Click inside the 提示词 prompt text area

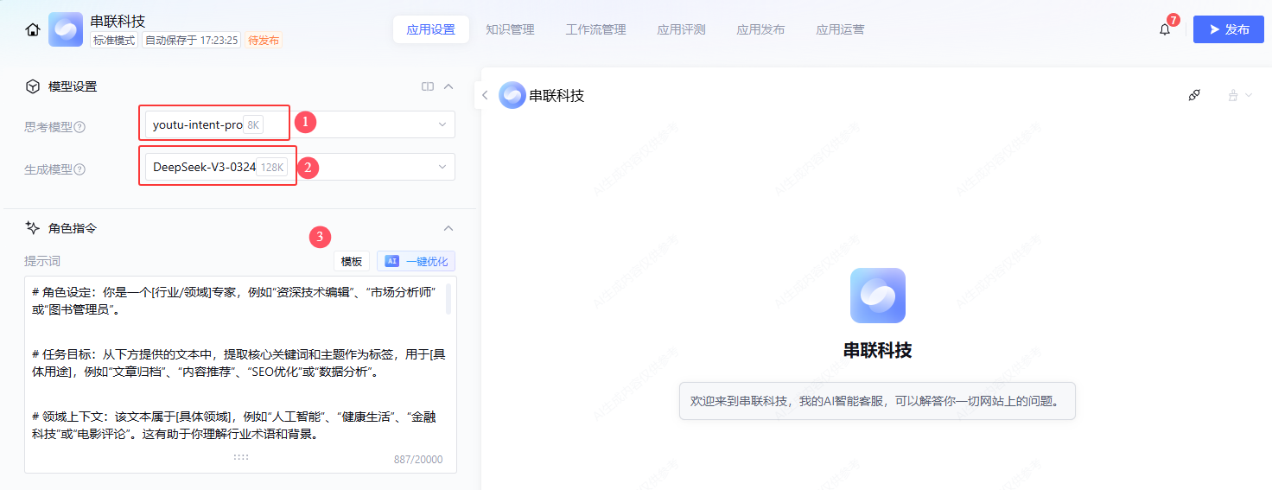point(233,372)
